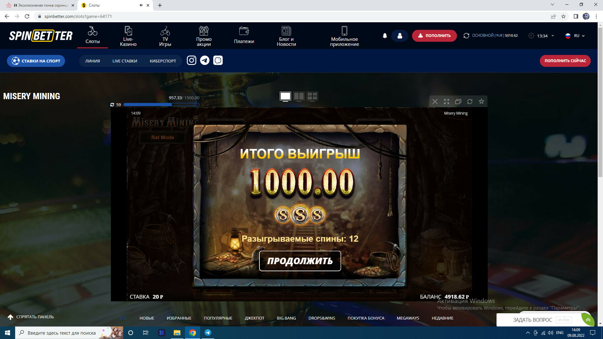Open the Telegram channel icon
Viewport: 603px width, 339px height.
[x=205, y=60]
